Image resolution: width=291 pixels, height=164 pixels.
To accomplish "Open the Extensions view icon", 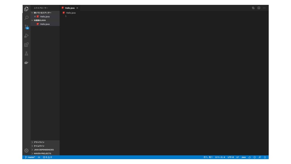I will (26, 45).
